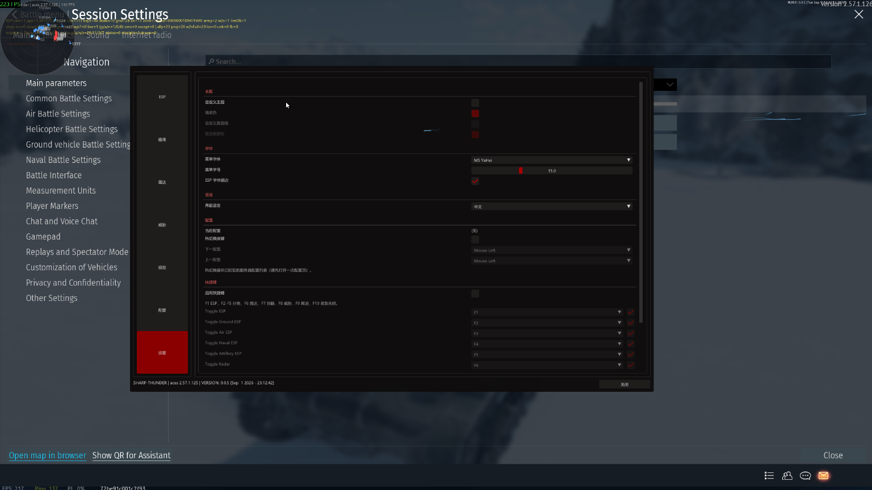Go back with the Battle menu arrow
Image resolution: width=872 pixels, height=490 pixels.
(14, 14)
